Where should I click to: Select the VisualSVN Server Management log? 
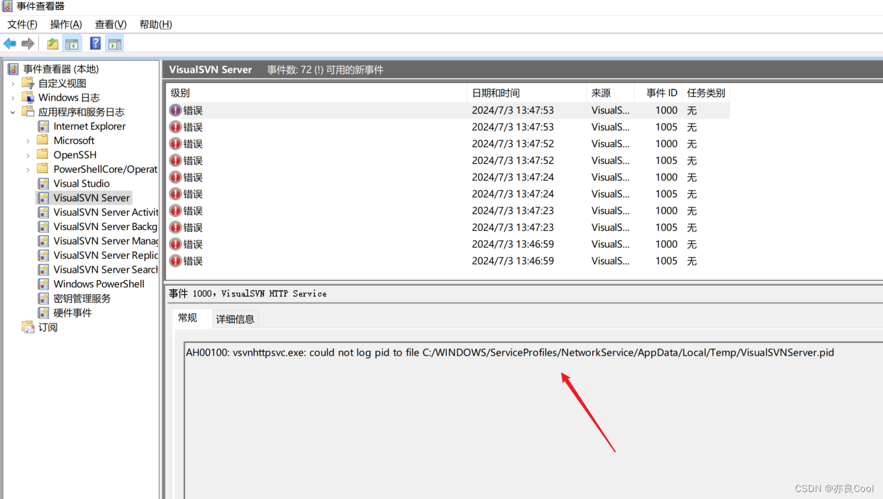pos(105,241)
